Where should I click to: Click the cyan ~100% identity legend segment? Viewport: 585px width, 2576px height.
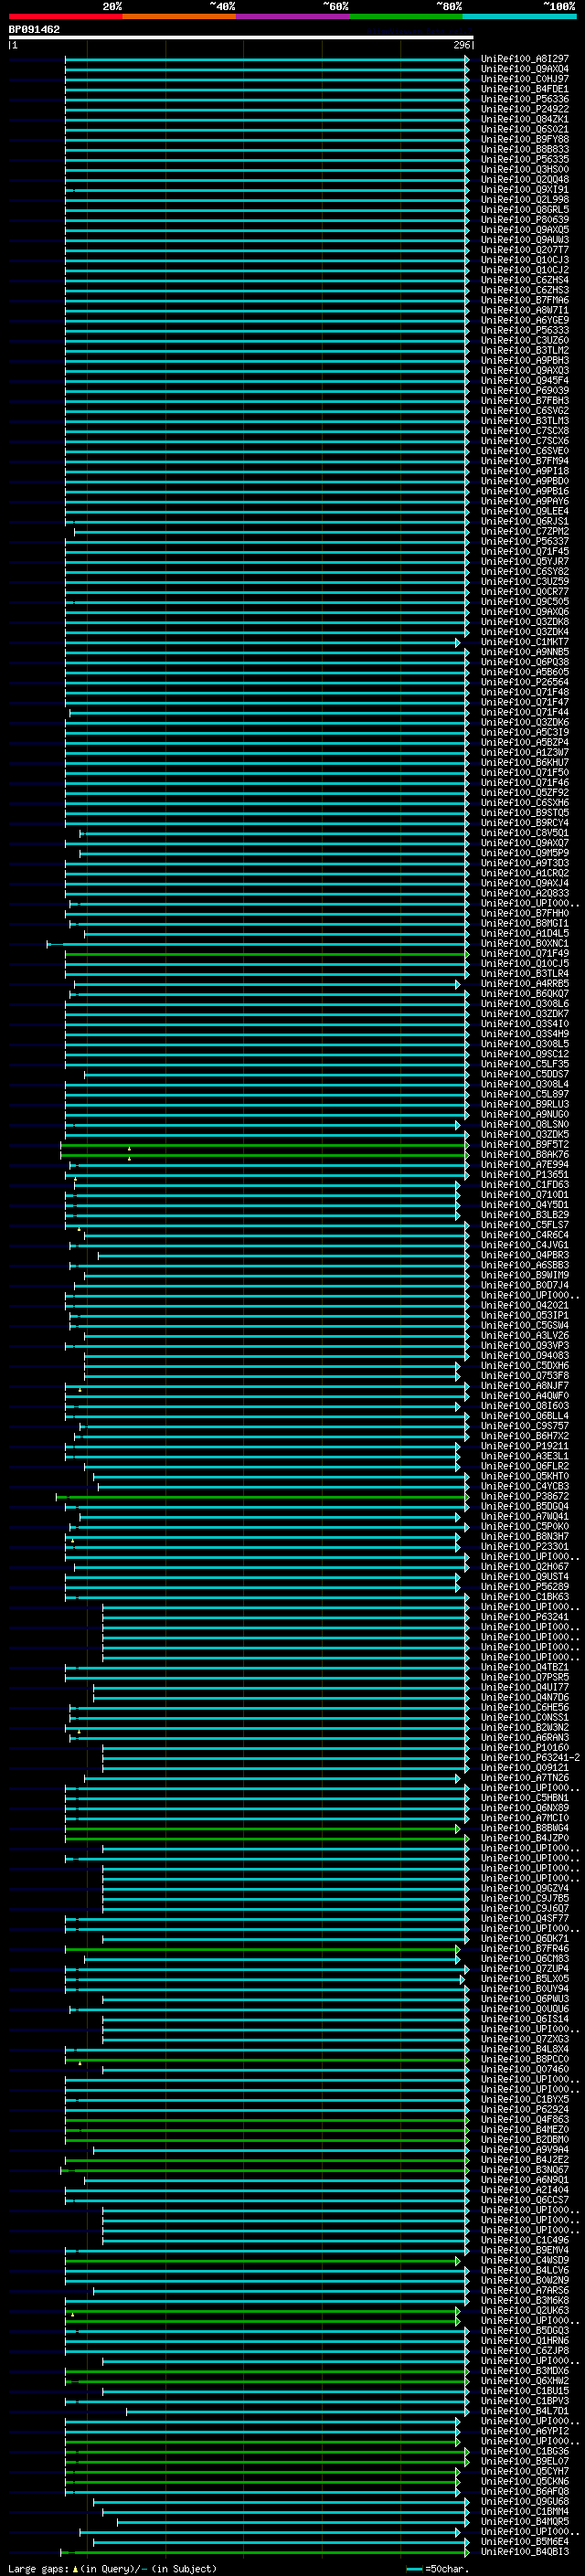[519, 16]
